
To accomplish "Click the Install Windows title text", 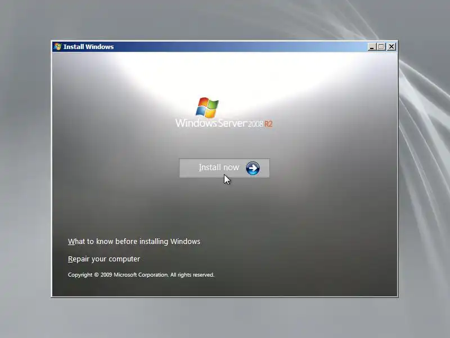I will [x=88, y=47].
